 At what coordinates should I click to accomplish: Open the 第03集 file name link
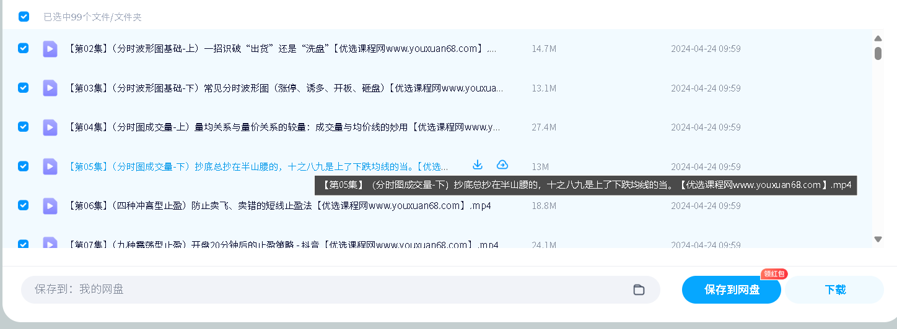[x=285, y=88]
